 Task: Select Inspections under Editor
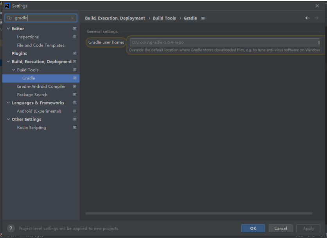28,37
